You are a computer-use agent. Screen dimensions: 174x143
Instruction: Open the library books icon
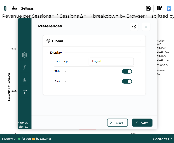pyautogui.click(x=159, y=8)
